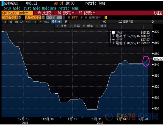Viewport: 163px width, 126px height.
Task: Click the pencil edit icon beside 移平
Action: coord(82,17)
